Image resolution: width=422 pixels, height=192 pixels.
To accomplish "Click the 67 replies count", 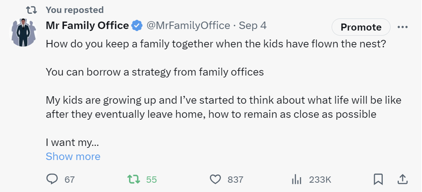I will [x=70, y=179].
